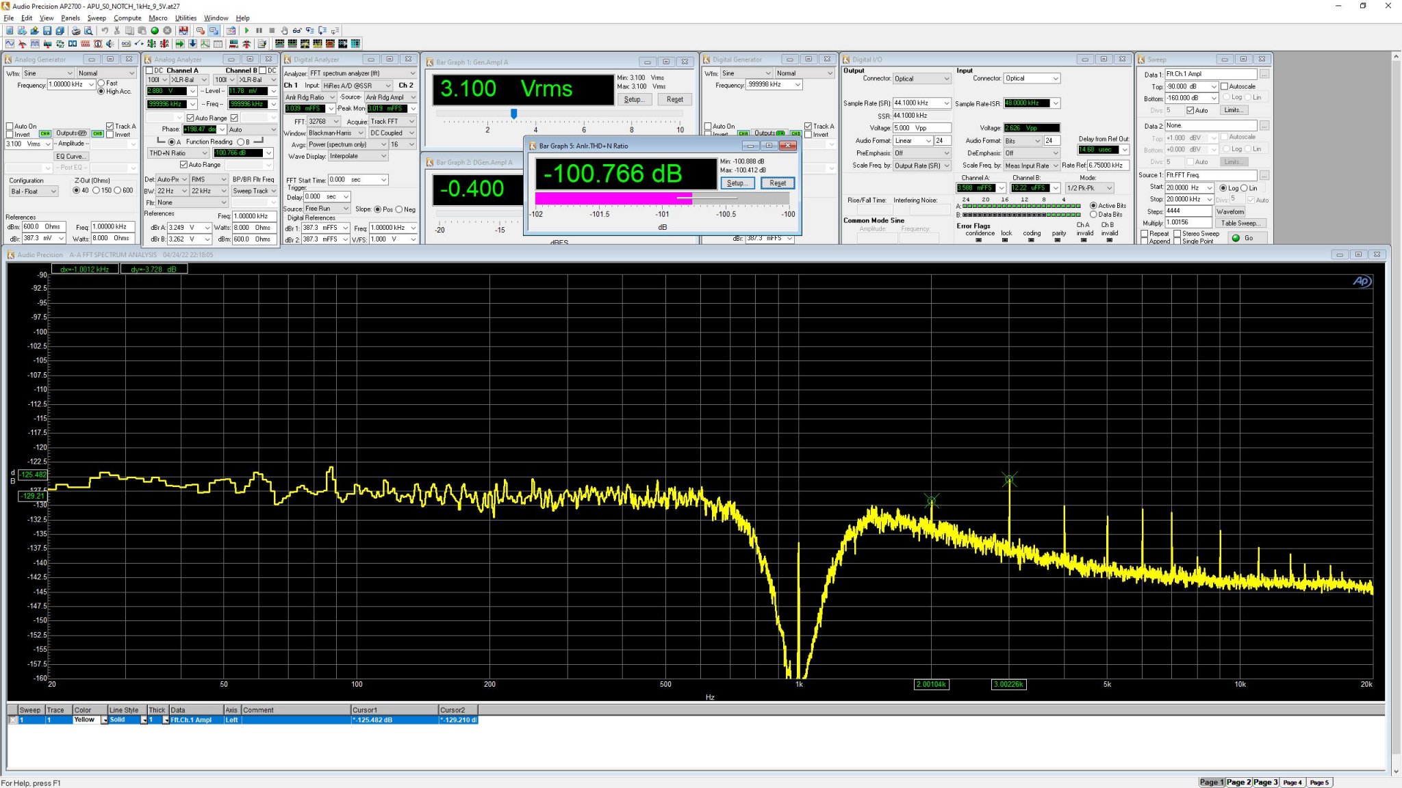This screenshot has width=1402, height=788.
Task: Open the Analyzer FFT spectrum analyzer dropdown
Action: [362, 73]
